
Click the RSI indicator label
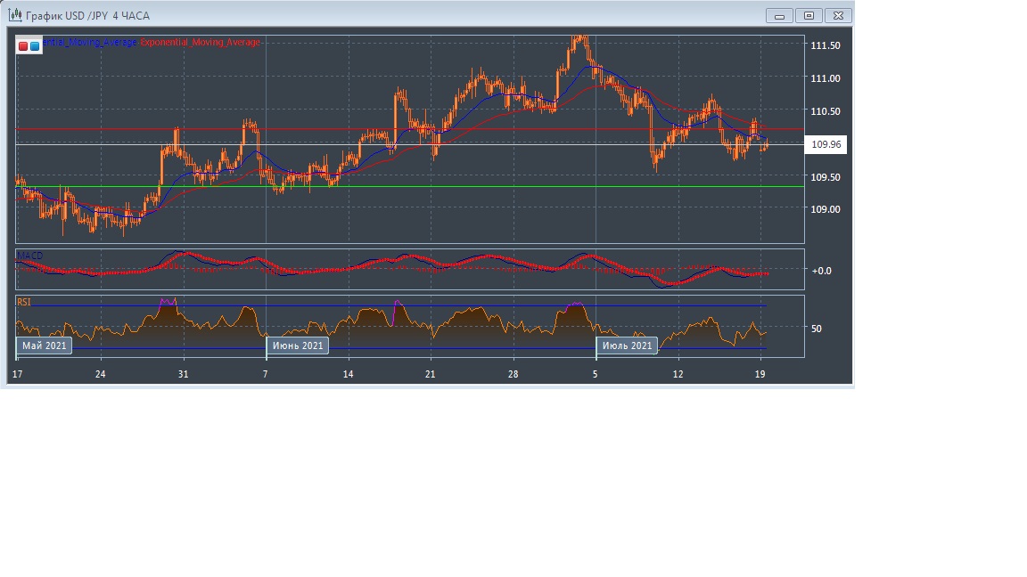[24, 302]
